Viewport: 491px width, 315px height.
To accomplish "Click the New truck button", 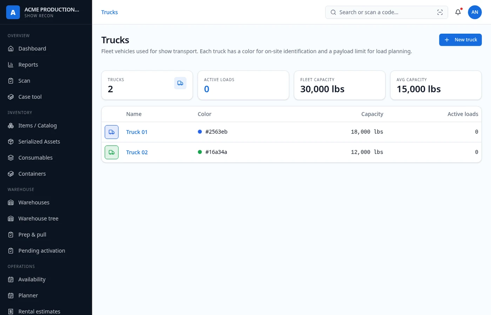I will click(x=460, y=40).
